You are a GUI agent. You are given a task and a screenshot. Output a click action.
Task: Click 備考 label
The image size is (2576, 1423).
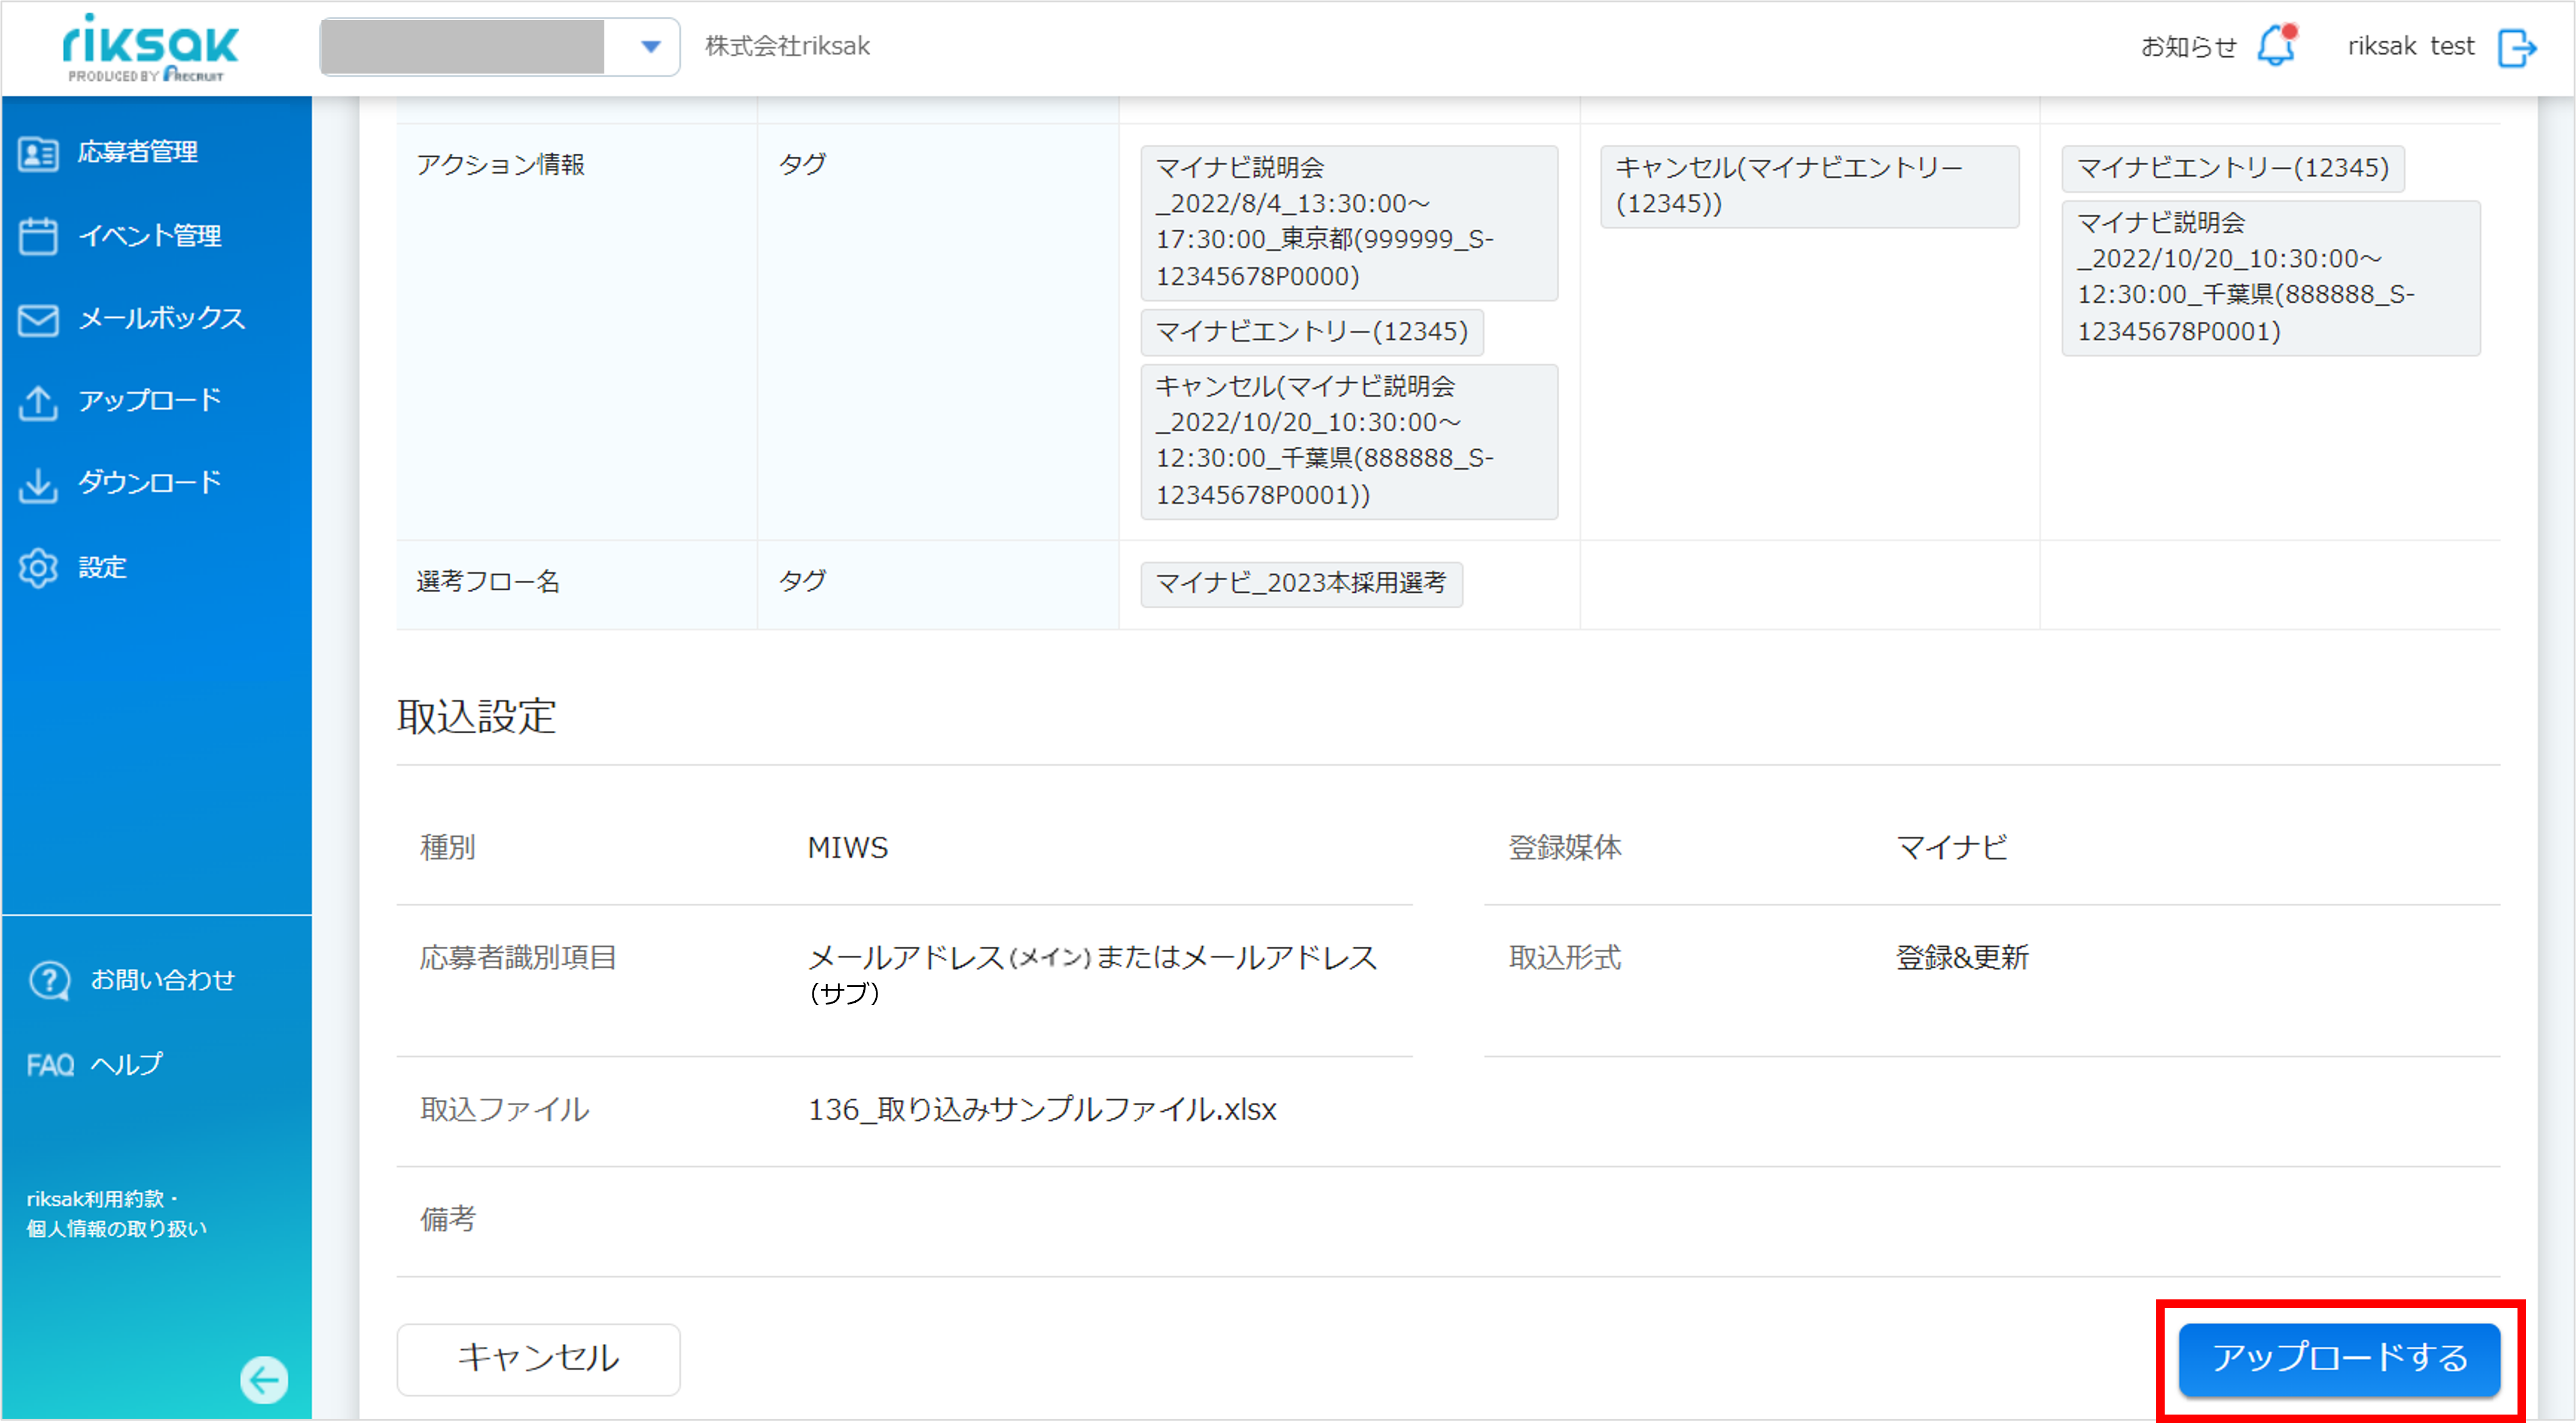448,1219
